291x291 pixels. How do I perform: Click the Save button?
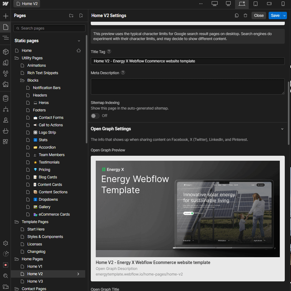click(x=275, y=16)
